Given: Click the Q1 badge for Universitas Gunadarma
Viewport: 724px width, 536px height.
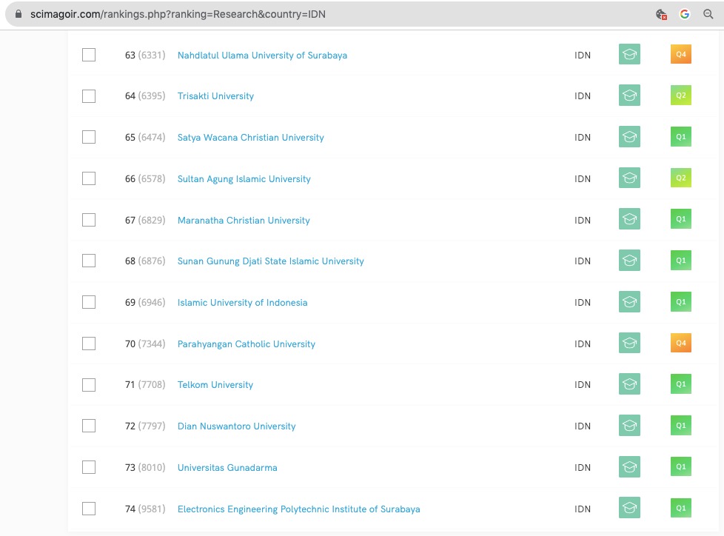Looking at the screenshot, I should tap(681, 466).
